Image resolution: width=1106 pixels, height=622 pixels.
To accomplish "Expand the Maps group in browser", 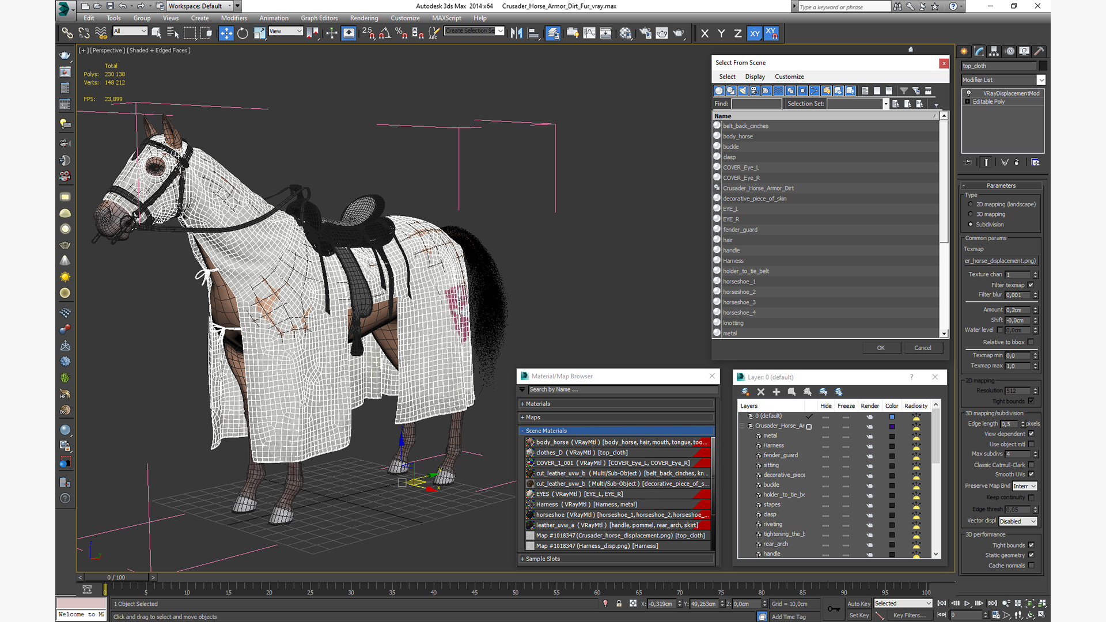I will pos(616,418).
